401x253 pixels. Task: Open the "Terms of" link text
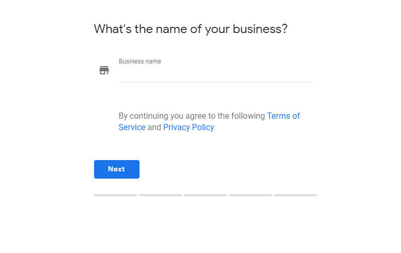[x=283, y=116]
